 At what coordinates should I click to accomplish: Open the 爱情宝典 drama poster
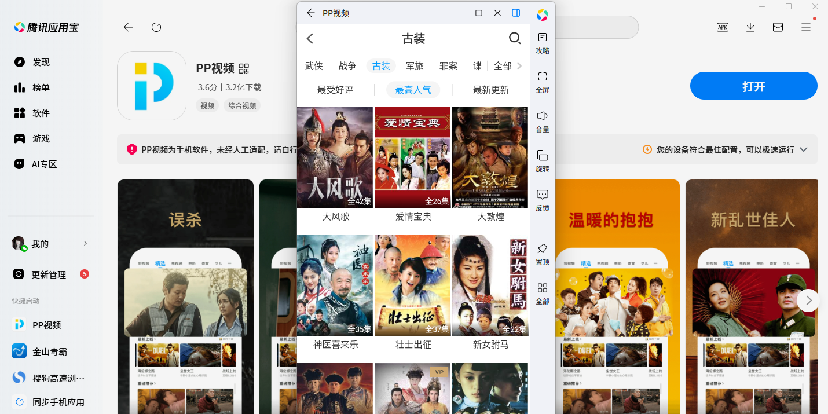pyautogui.click(x=412, y=157)
